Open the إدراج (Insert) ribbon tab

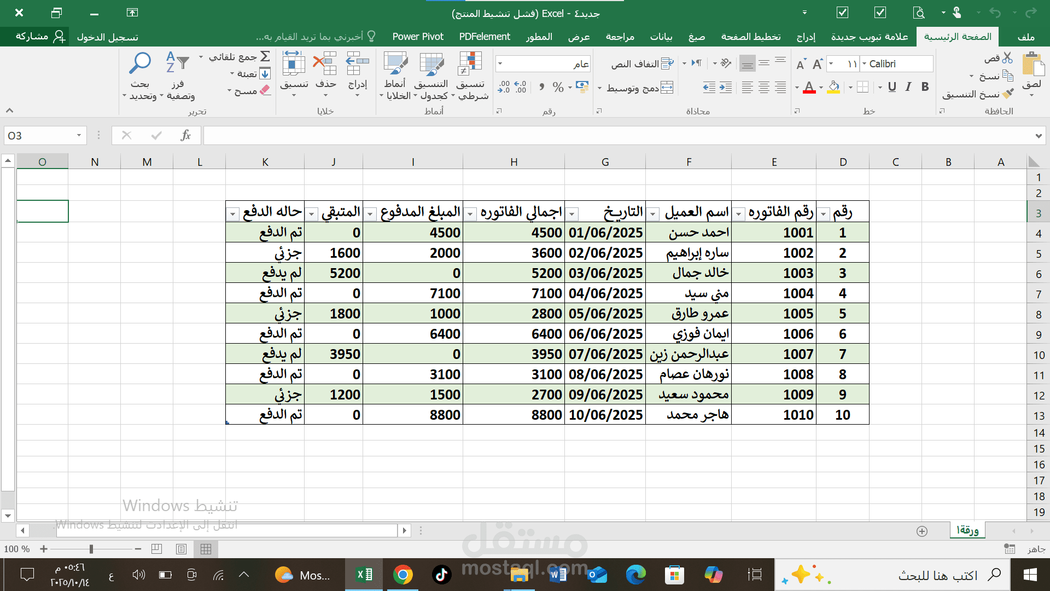click(806, 37)
